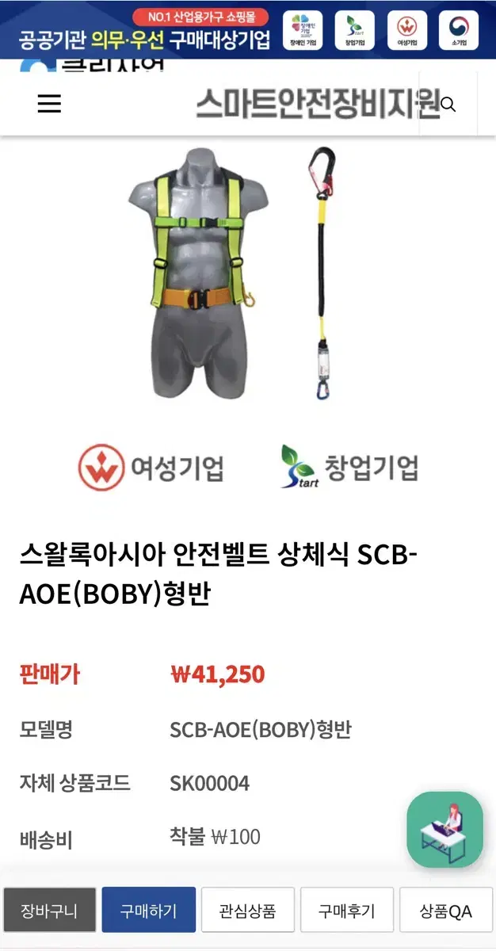Click the ₩41,250 sale price
Image resolution: width=496 pixels, height=951 pixels.
click(218, 674)
